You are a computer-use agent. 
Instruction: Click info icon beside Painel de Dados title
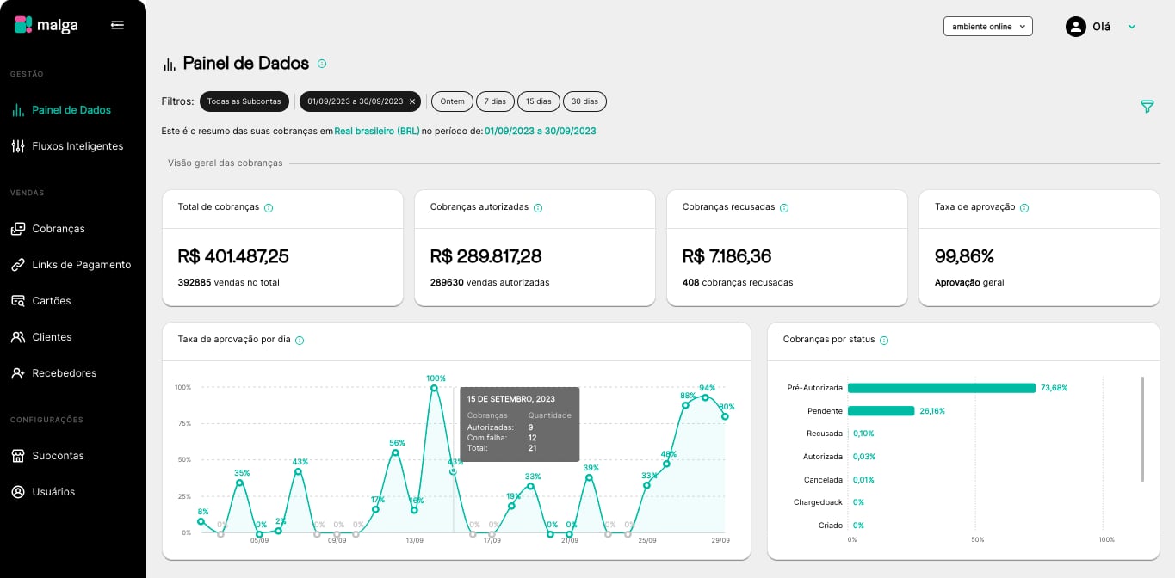click(322, 64)
